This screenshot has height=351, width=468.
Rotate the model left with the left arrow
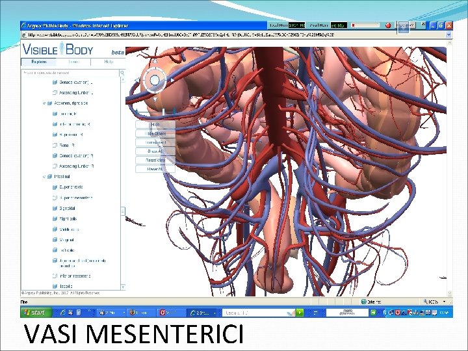click(x=136, y=80)
